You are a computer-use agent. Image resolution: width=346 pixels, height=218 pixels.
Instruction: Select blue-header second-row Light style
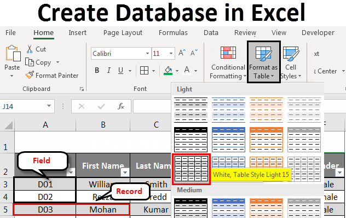coord(229,140)
